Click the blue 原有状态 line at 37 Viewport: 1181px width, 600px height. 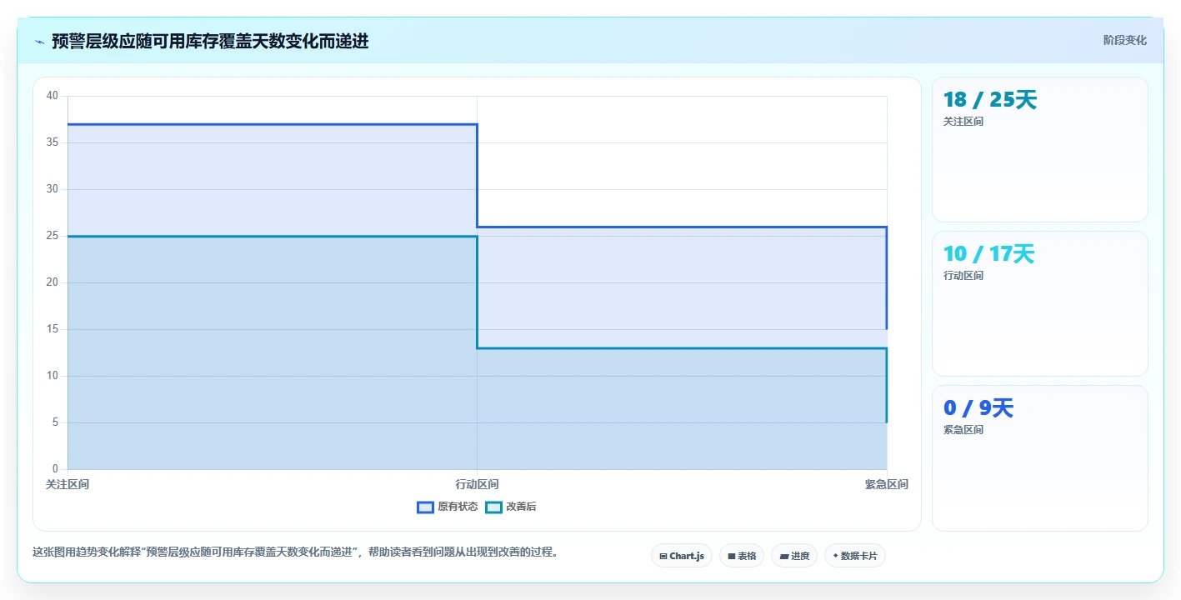coord(273,124)
